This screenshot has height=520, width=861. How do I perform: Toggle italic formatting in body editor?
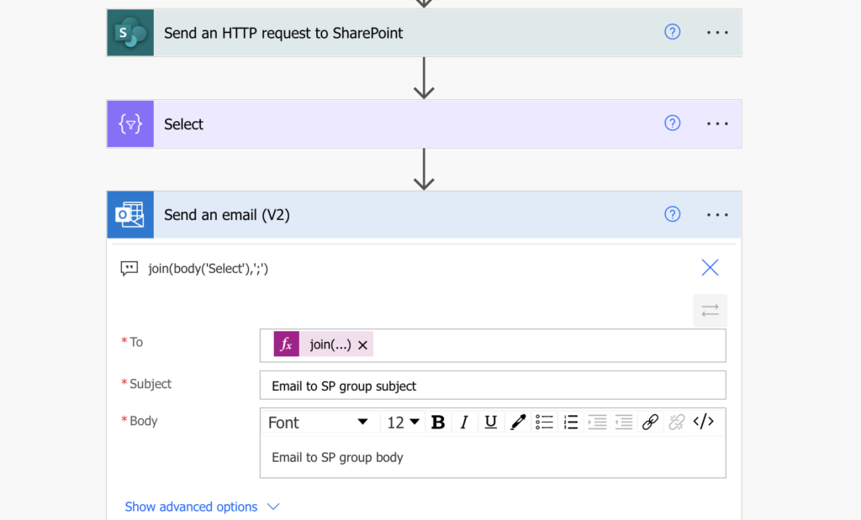pos(464,422)
